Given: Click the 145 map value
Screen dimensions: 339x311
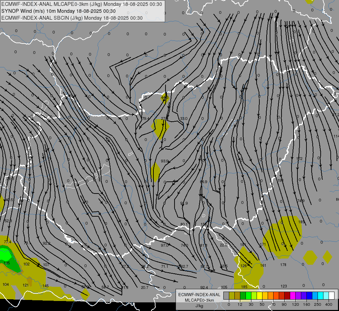Looking at the screenshot, I should coord(45,286).
